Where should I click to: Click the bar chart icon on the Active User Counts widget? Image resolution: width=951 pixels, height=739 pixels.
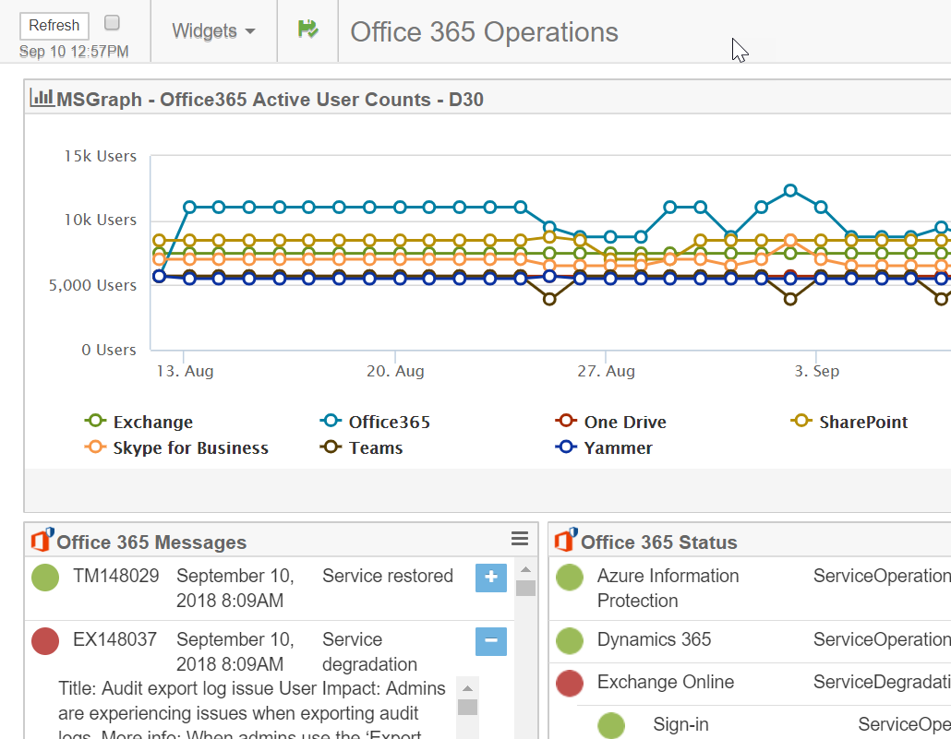(42, 97)
